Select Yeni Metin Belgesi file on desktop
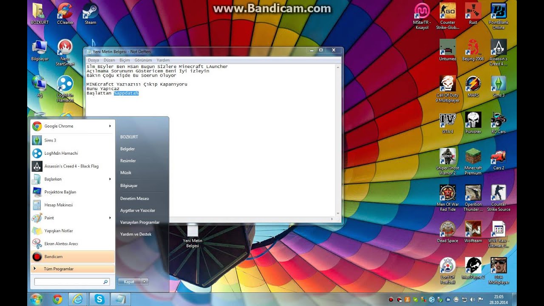 [193, 237]
